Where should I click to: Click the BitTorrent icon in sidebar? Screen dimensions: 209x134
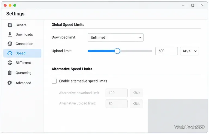(10, 63)
